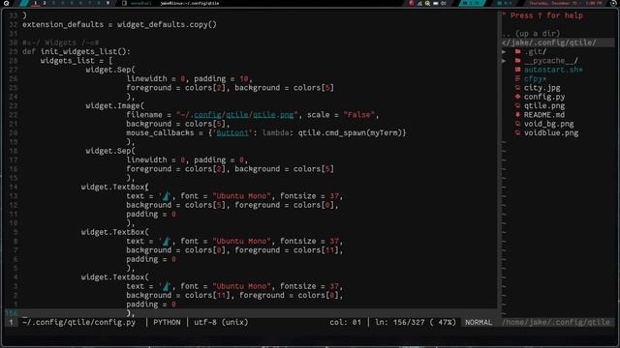The image size is (620, 348).
Task: Click the 'widget.Image(' line
Action: pyautogui.click(x=115, y=105)
